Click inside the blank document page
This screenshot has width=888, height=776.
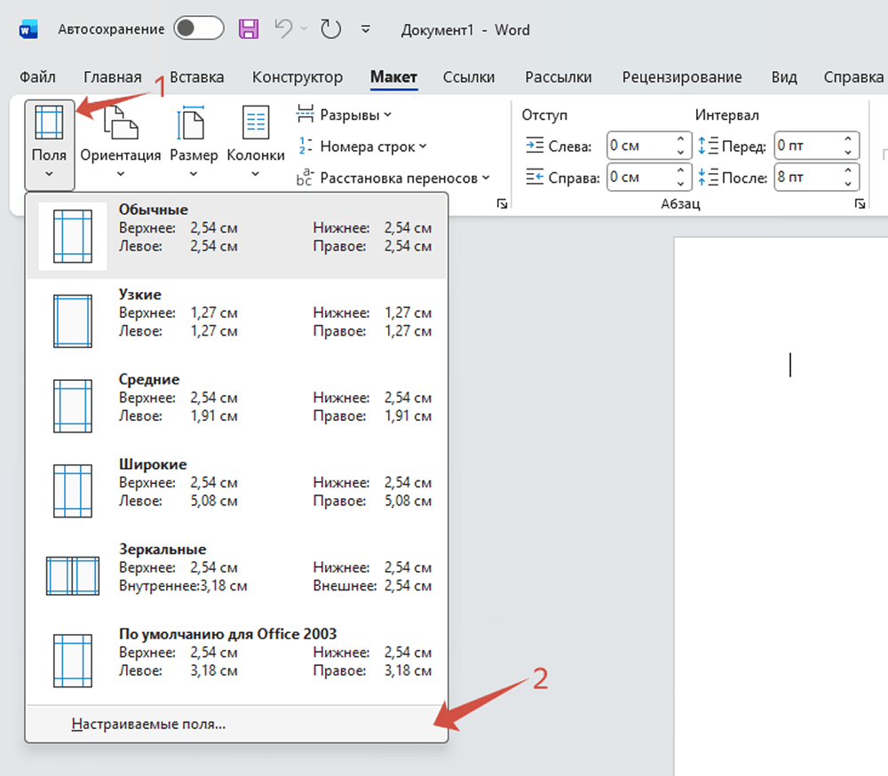pyautogui.click(x=781, y=506)
